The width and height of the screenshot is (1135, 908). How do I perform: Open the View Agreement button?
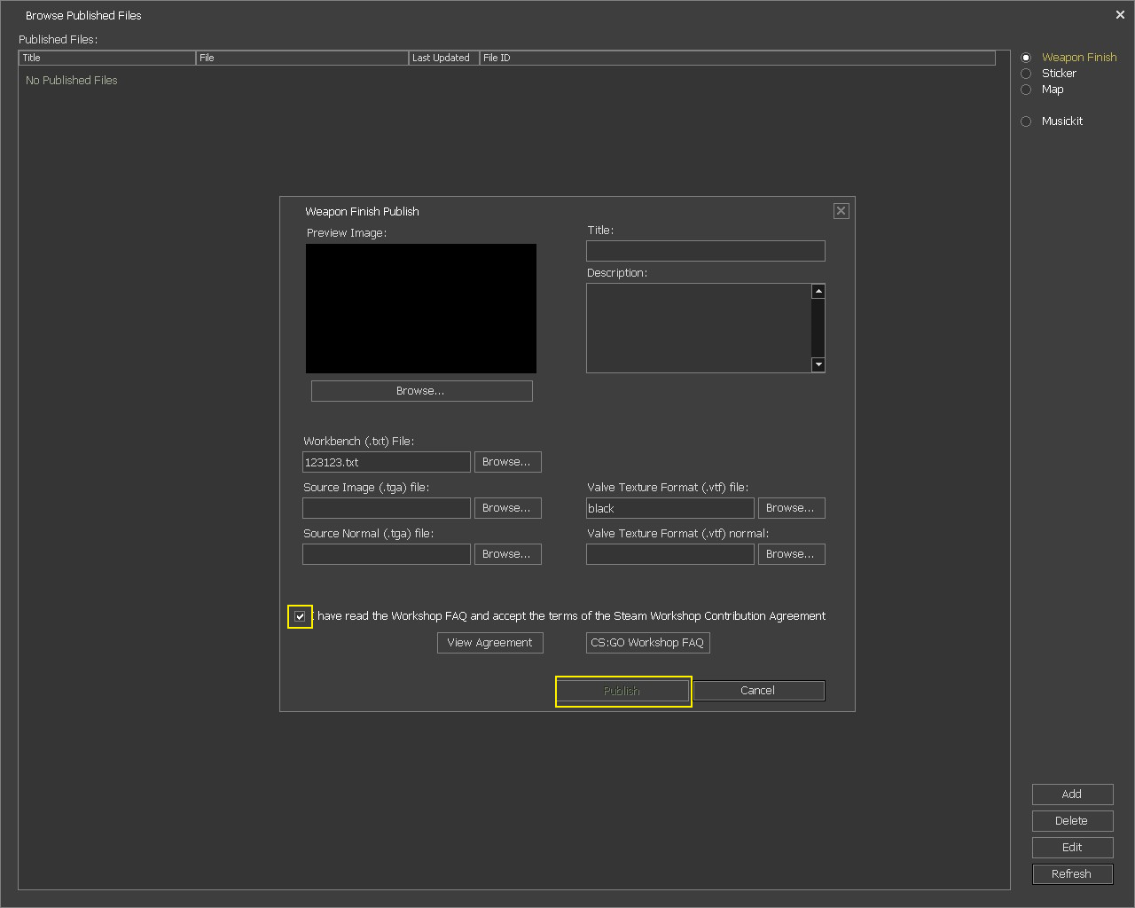coord(489,643)
